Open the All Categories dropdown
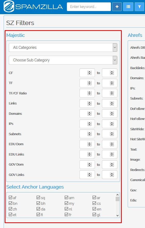Screen dimensions: 145x228 pos(63,47)
